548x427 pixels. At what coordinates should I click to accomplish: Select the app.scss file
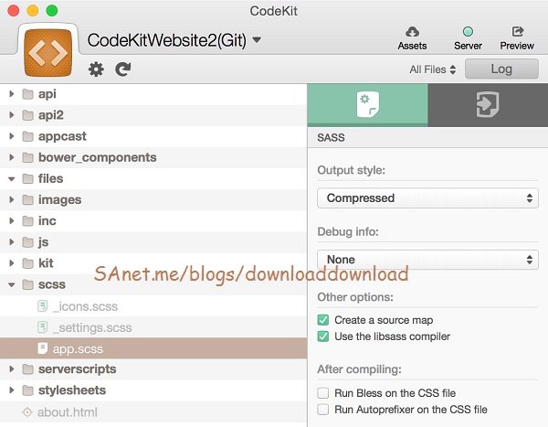(x=153, y=348)
